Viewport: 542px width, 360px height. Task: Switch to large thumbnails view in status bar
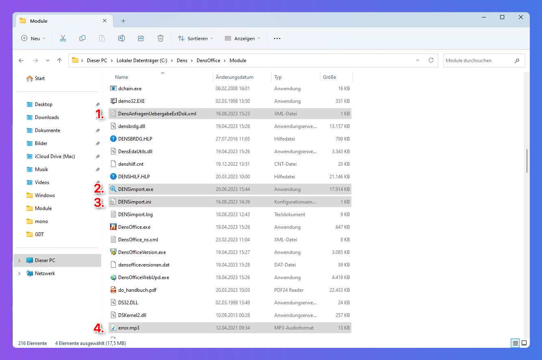tap(524, 343)
